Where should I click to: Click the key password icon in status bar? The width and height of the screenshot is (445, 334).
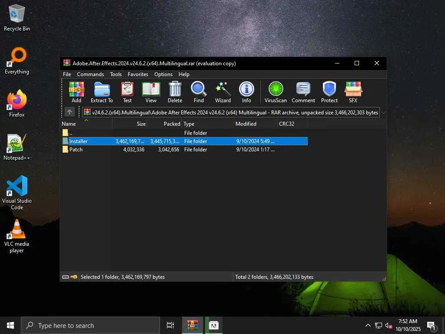tap(74, 277)
